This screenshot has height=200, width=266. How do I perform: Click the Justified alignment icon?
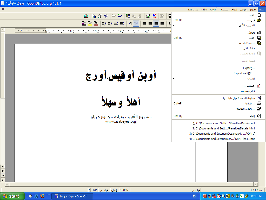click(144, 23)
